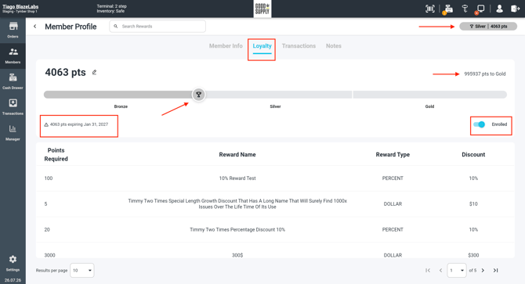Click the logout icon at top right
Image resolution: width=525 pixels, height=284 pixels.
(515, 9)
